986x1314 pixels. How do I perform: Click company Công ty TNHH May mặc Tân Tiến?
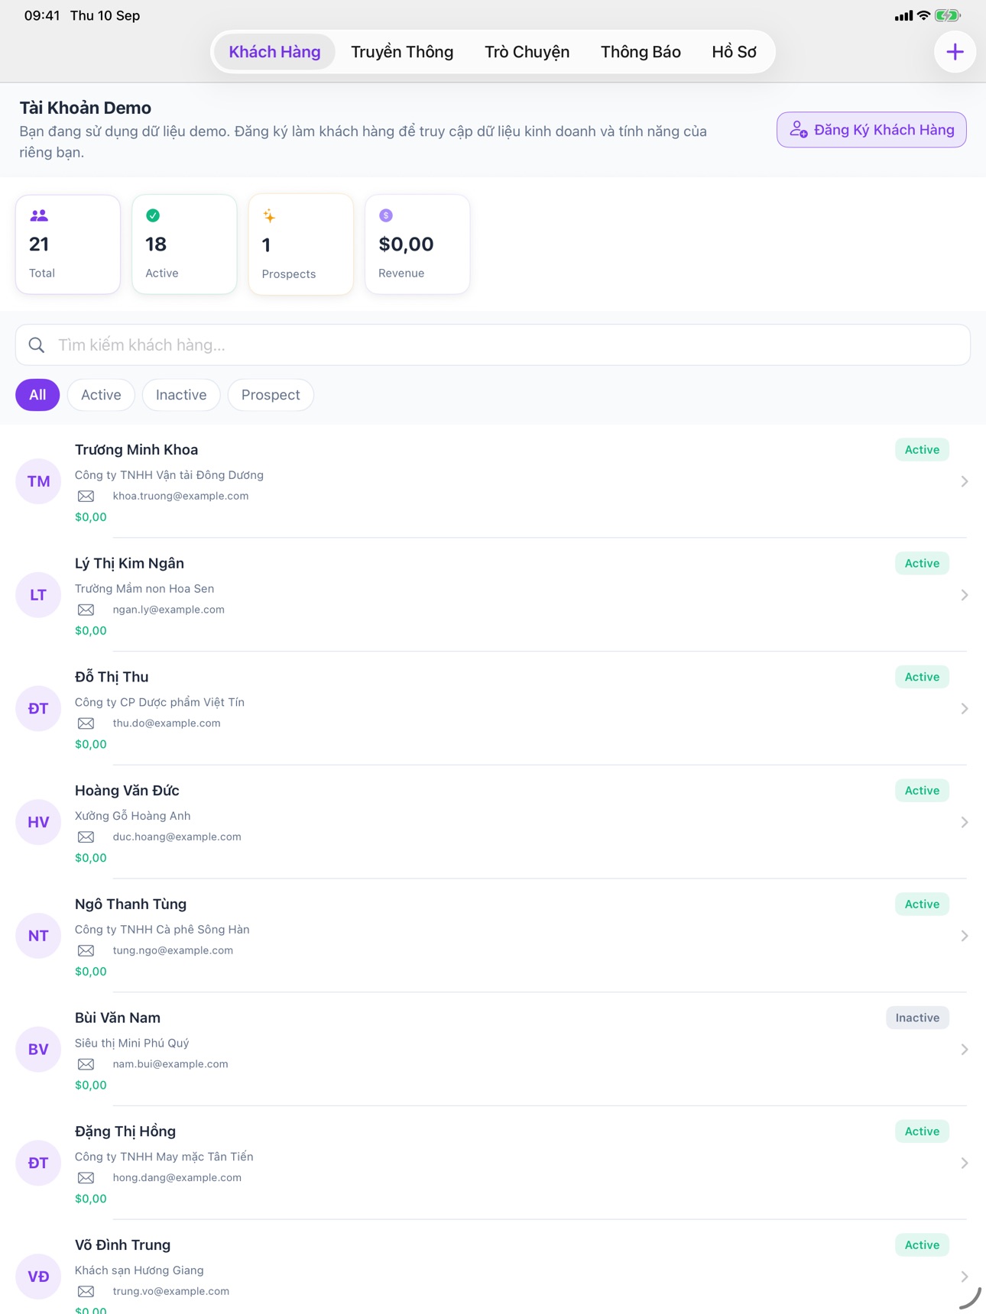coord(164,1157)
